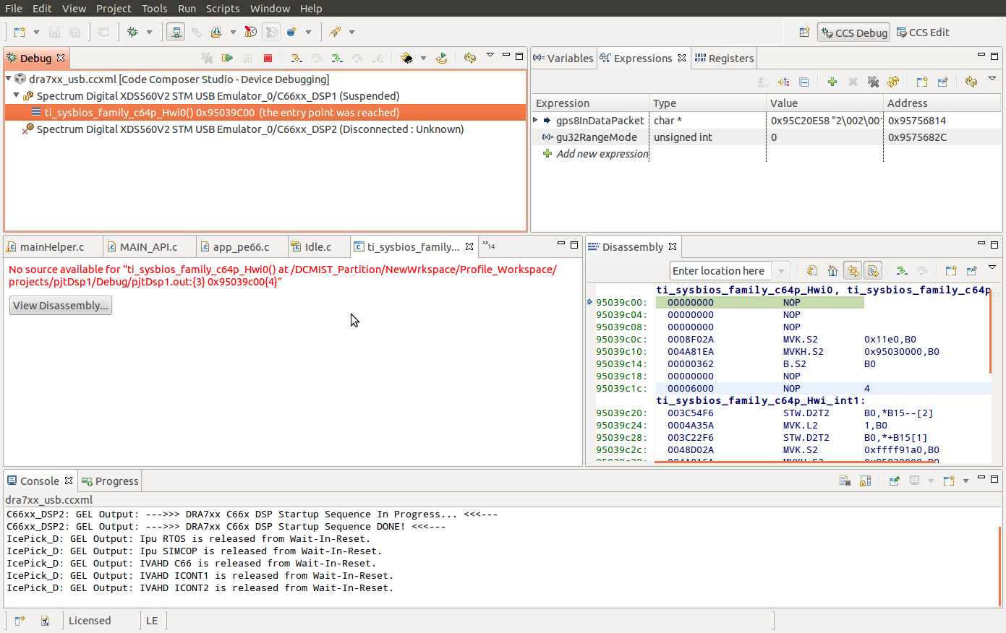This screenshot has width=1006, height=633.
Task: Click the Refresh icon in Debug view toolbar
Action: coord(470,58)
